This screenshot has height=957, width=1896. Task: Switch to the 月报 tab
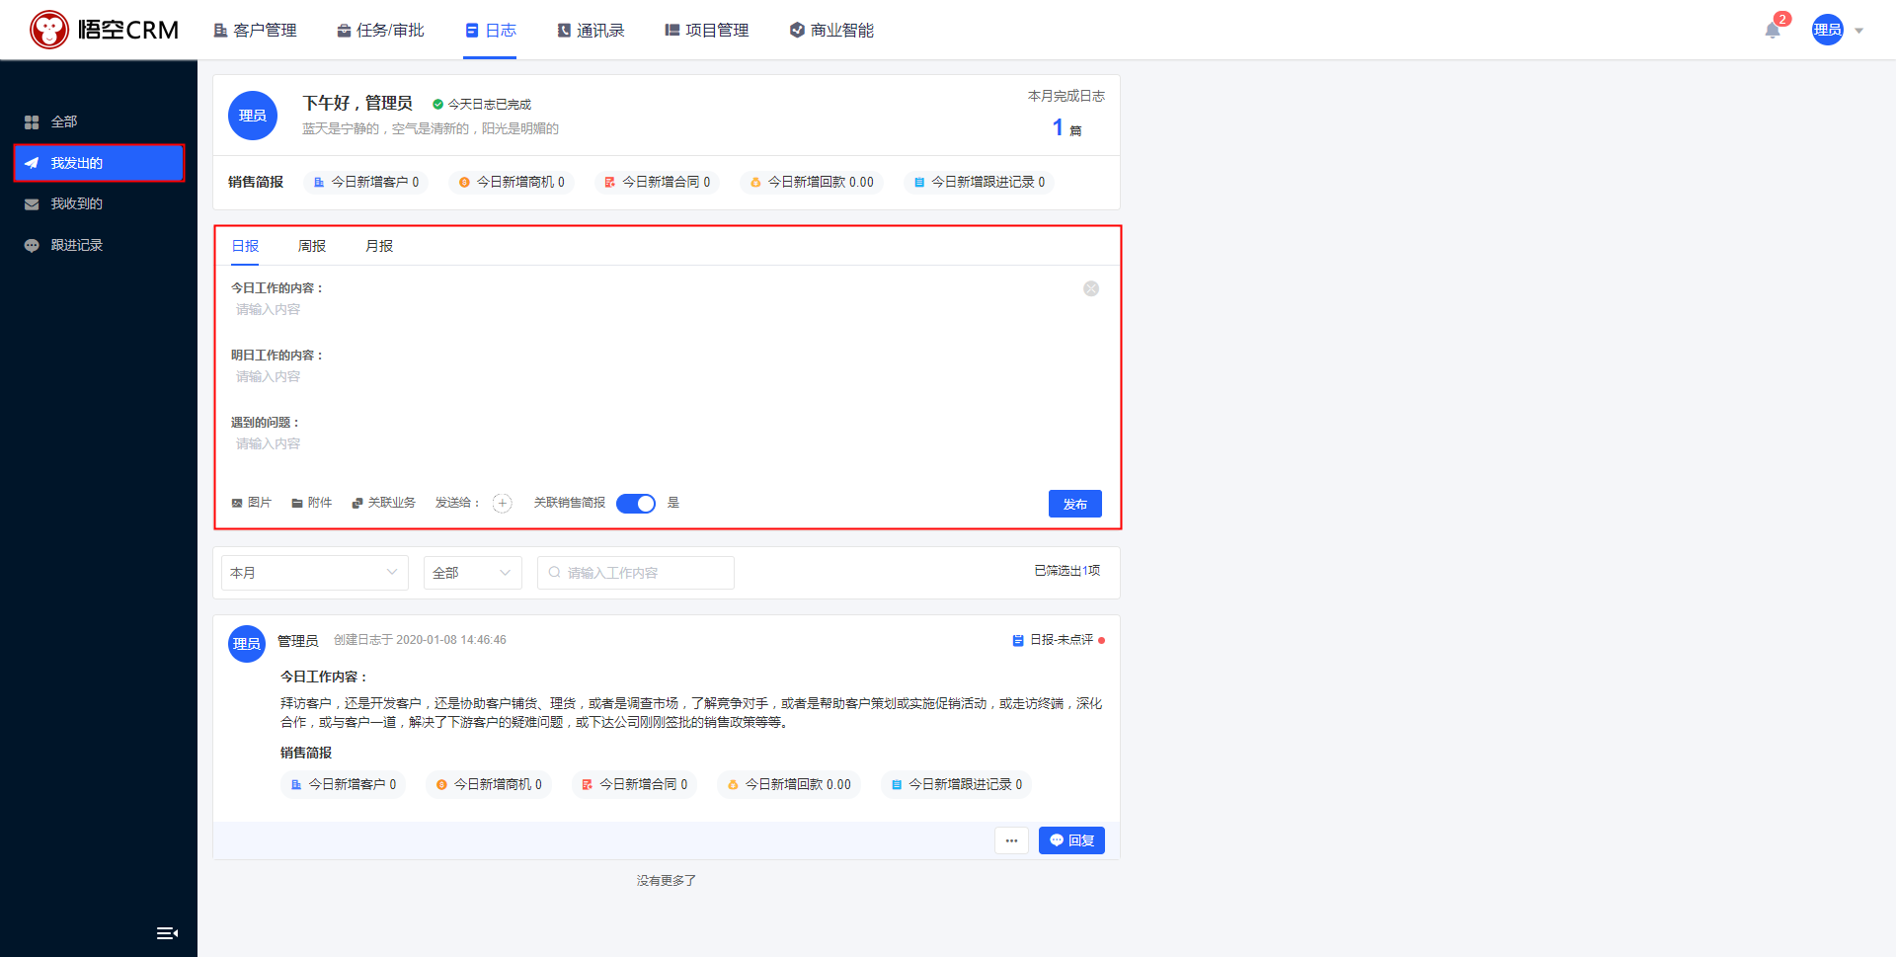pos(379,246)
